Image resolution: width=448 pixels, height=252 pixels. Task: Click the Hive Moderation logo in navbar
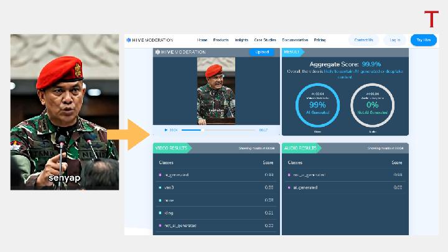coord(150,40)
